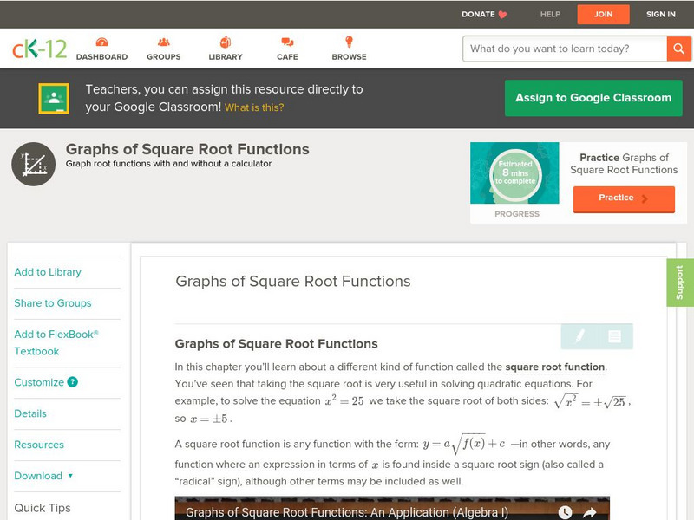Click the orange search magnifier button
This screenshot has width=694, height=520.
coord(678,49)
